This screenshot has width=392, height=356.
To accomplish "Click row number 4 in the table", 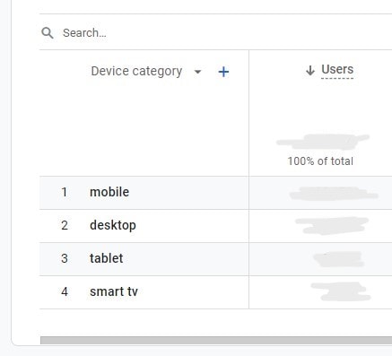I will [x=65, y=291].
